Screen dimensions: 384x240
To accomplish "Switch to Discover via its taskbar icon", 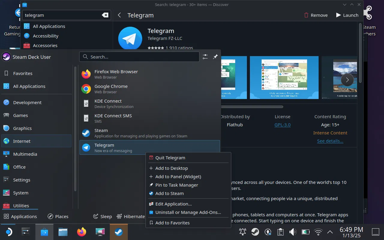I will pos(44,232).
